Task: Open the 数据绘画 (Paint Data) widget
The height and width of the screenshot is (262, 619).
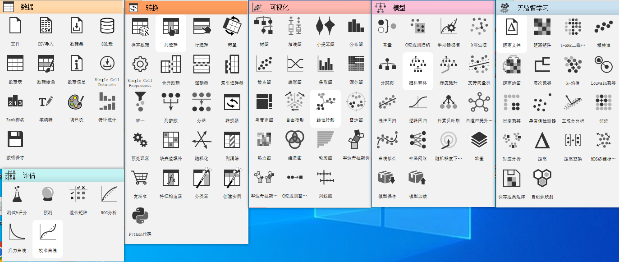Action: click(46, 64)
